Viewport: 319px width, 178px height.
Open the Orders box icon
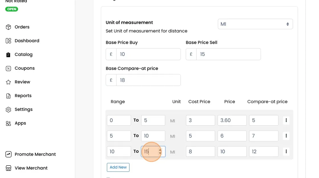(8, 27)
